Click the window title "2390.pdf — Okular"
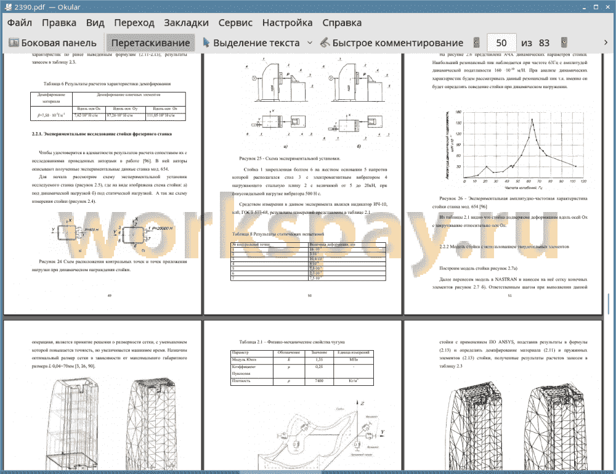This screenshot has width=616, height=474. click(47, 7)
